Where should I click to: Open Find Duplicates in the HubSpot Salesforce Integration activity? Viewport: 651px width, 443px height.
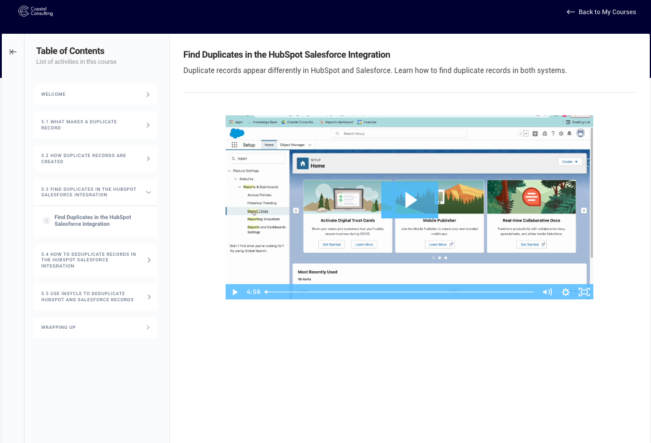[93, 221]
